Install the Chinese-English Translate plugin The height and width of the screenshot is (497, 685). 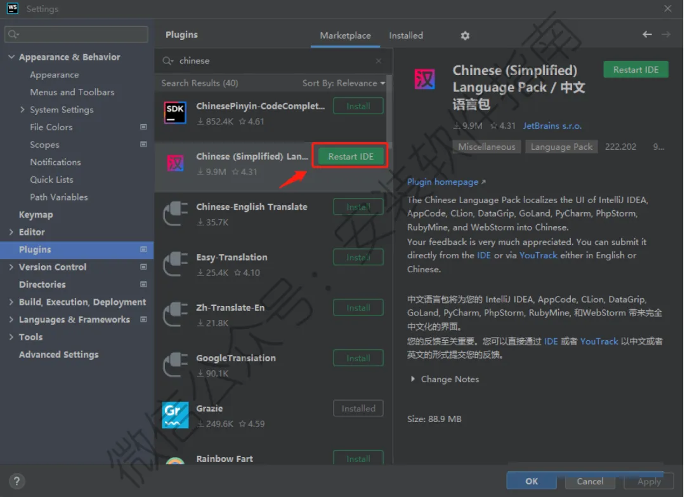(x=358, y=207)
